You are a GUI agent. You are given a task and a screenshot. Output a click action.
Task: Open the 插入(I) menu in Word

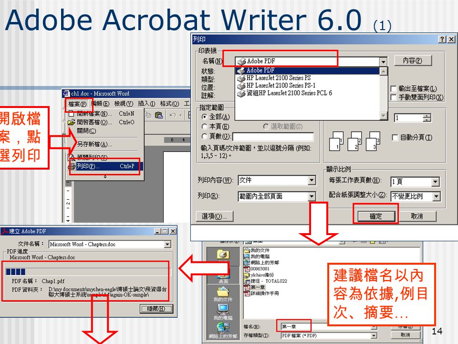click(146, 104)
